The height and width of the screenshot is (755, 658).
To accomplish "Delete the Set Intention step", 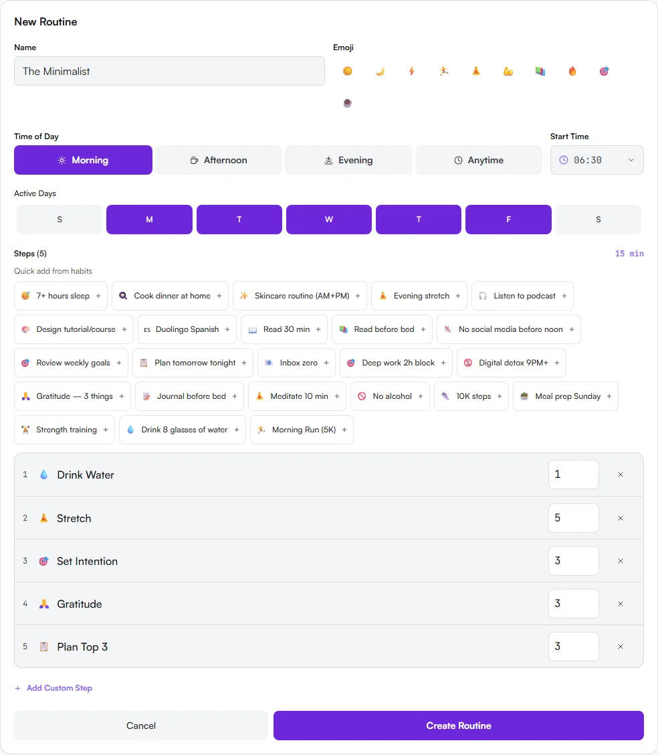I will [x=621, y=561].
